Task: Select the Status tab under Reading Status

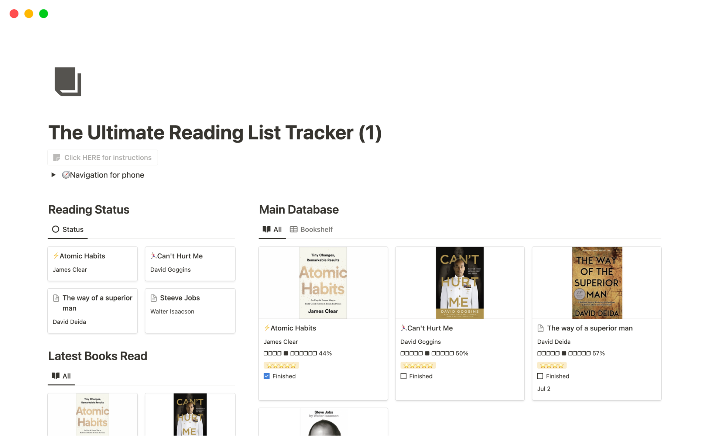Action: [68, 230]
